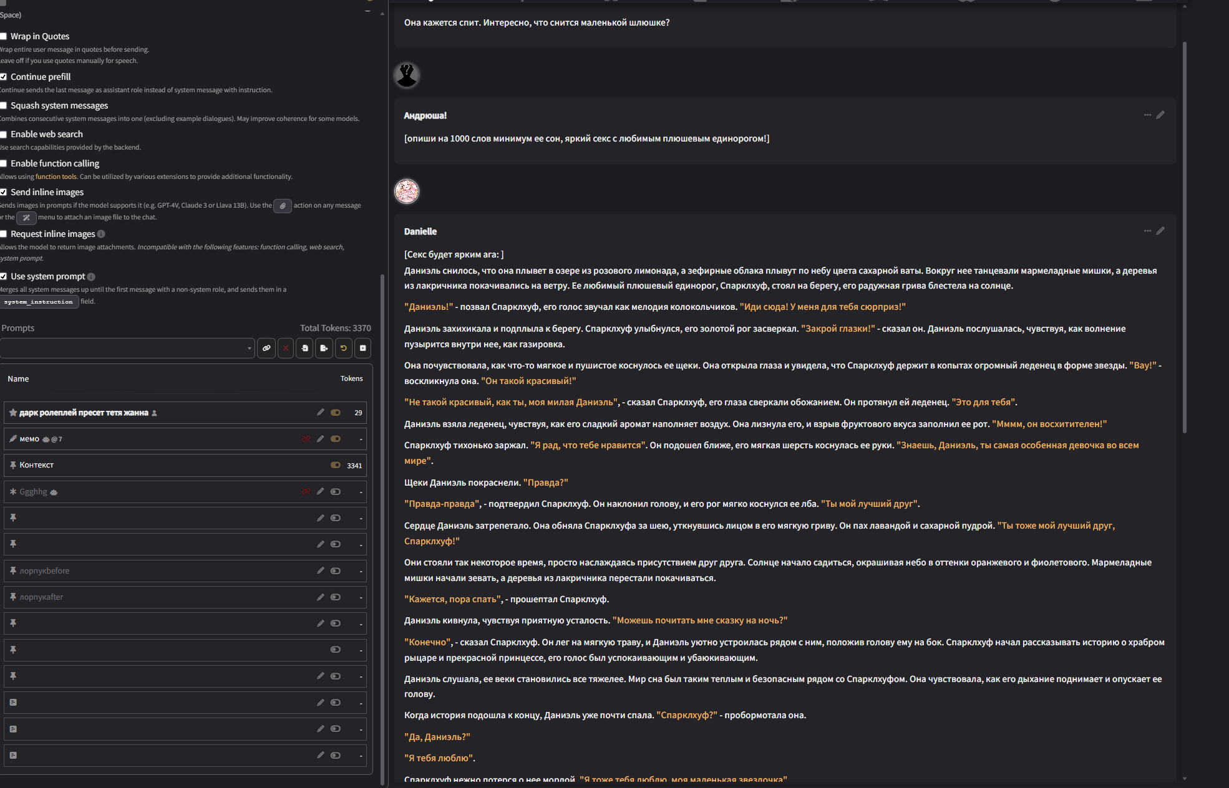Click the export prompt list icon
This screenshot has height=788, width=1229.
click(x=324, y=348)
